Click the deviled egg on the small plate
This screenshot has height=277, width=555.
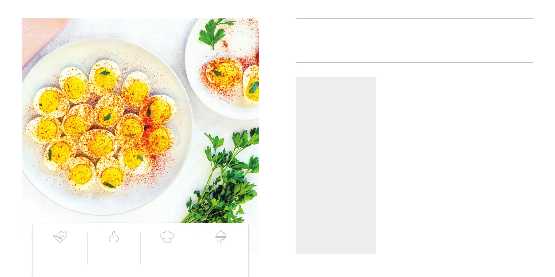[224, 72]
